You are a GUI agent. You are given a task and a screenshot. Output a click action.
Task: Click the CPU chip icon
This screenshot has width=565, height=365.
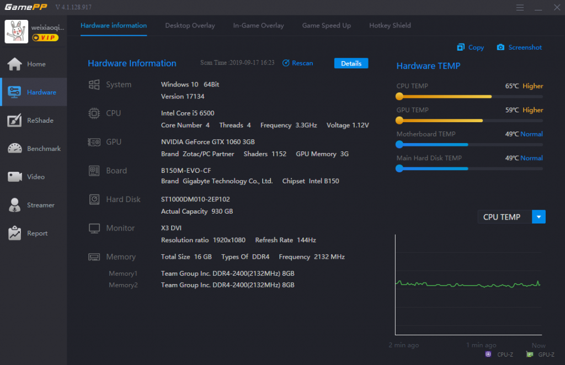click(x=94, y=113)
